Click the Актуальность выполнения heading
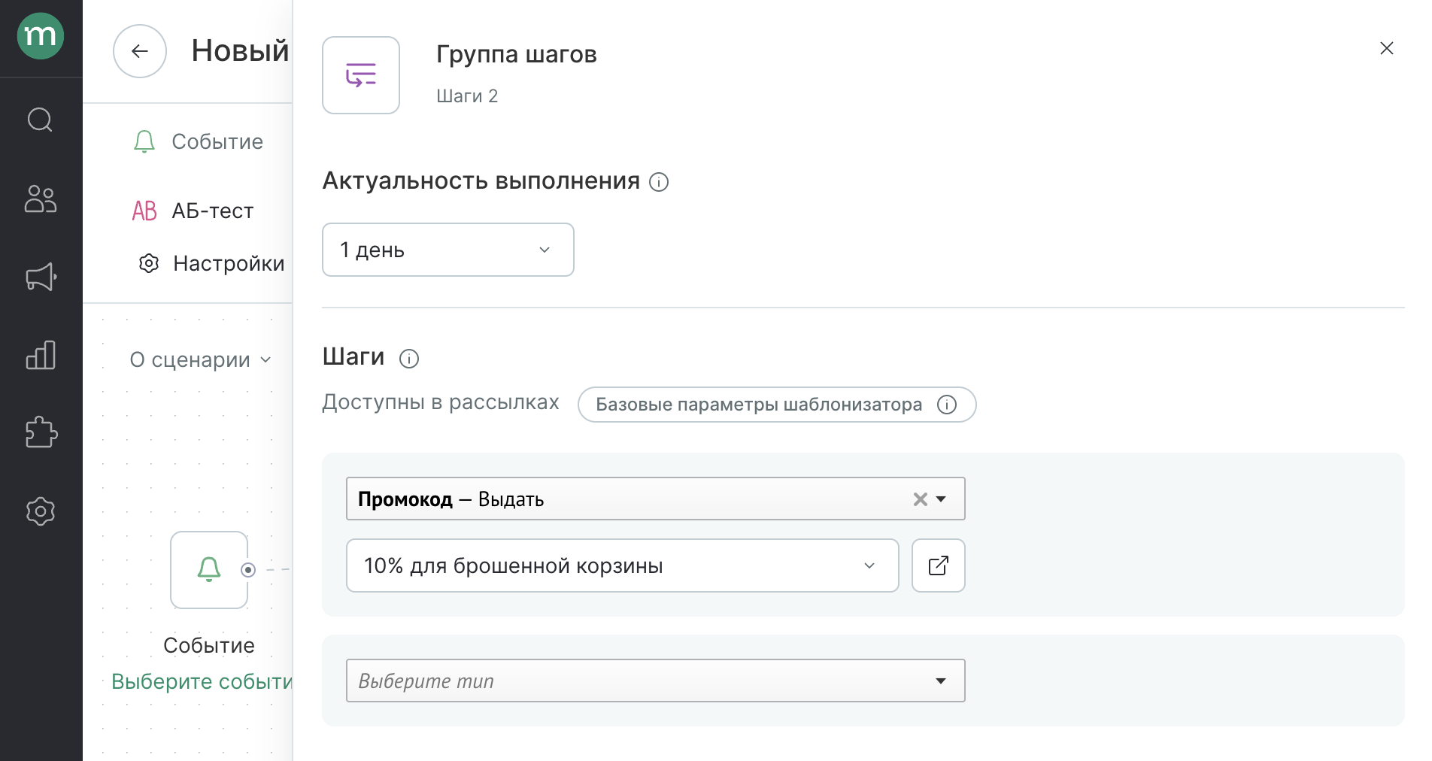Image resolution: width=1432 pixels, height=761 pixels. 481,181
